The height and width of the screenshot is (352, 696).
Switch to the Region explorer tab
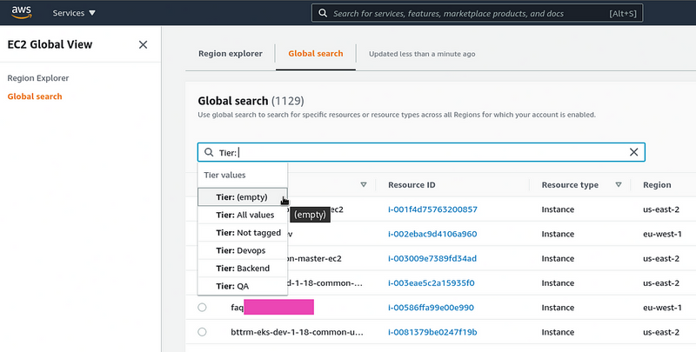231,54
